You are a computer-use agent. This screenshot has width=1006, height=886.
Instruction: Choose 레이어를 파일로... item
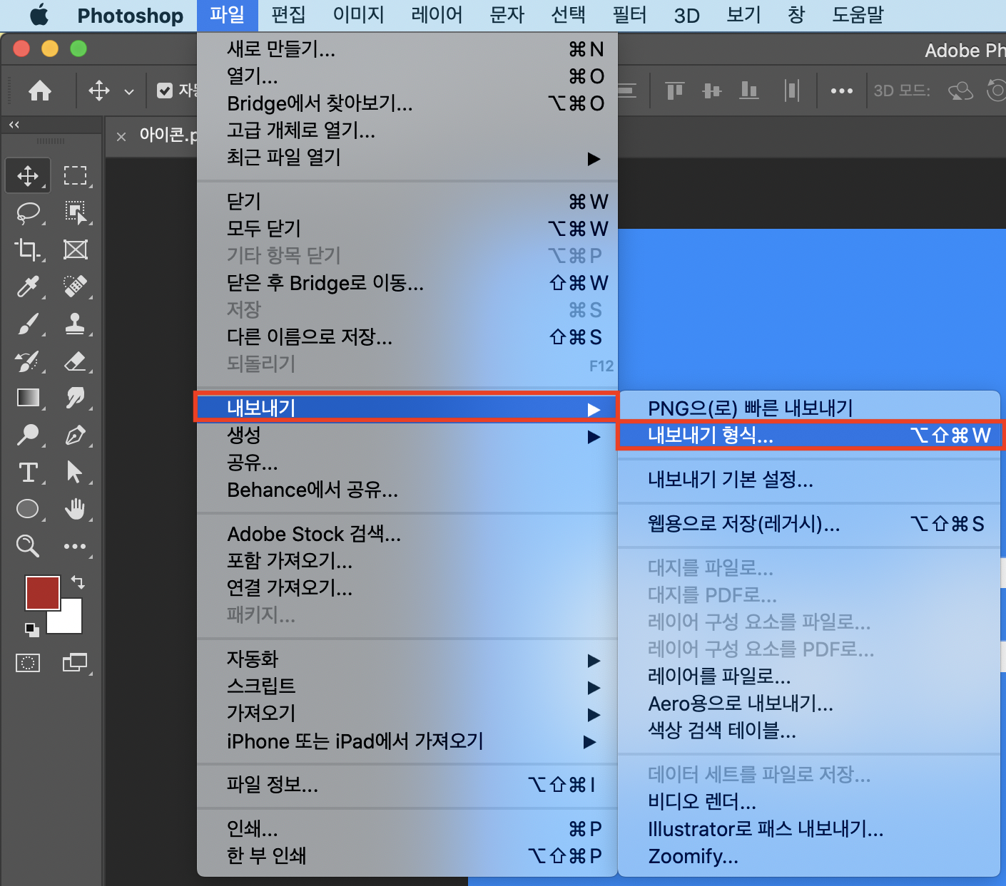pyautogui.click(x=809, y=676)
